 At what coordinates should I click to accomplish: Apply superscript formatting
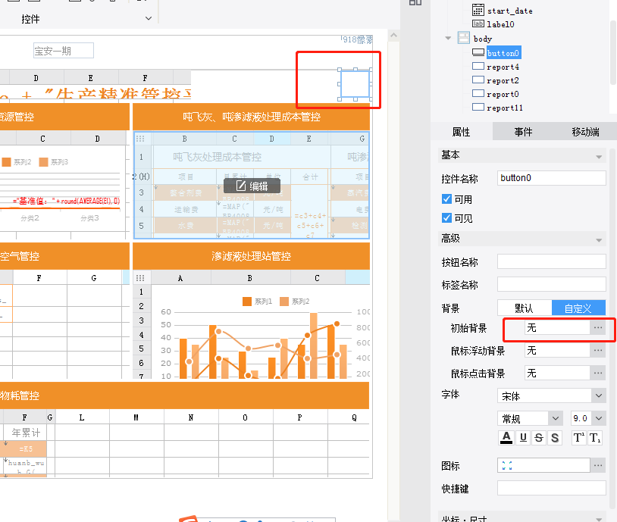578,438
